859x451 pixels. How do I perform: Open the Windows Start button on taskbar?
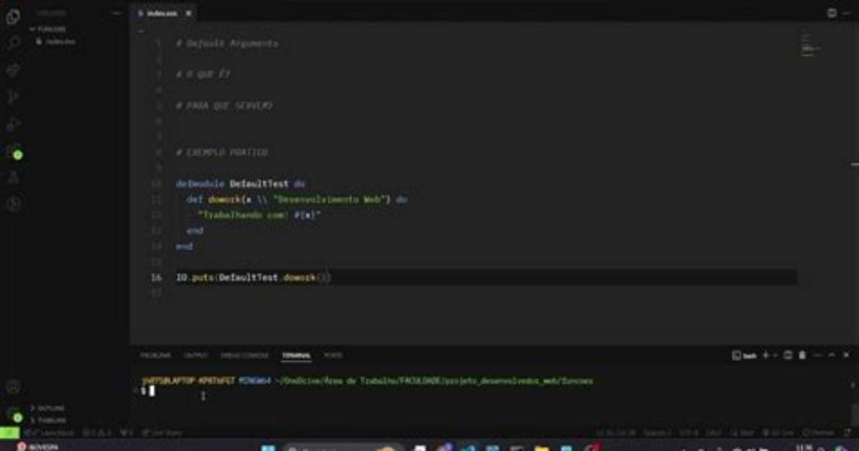(268, 447)
